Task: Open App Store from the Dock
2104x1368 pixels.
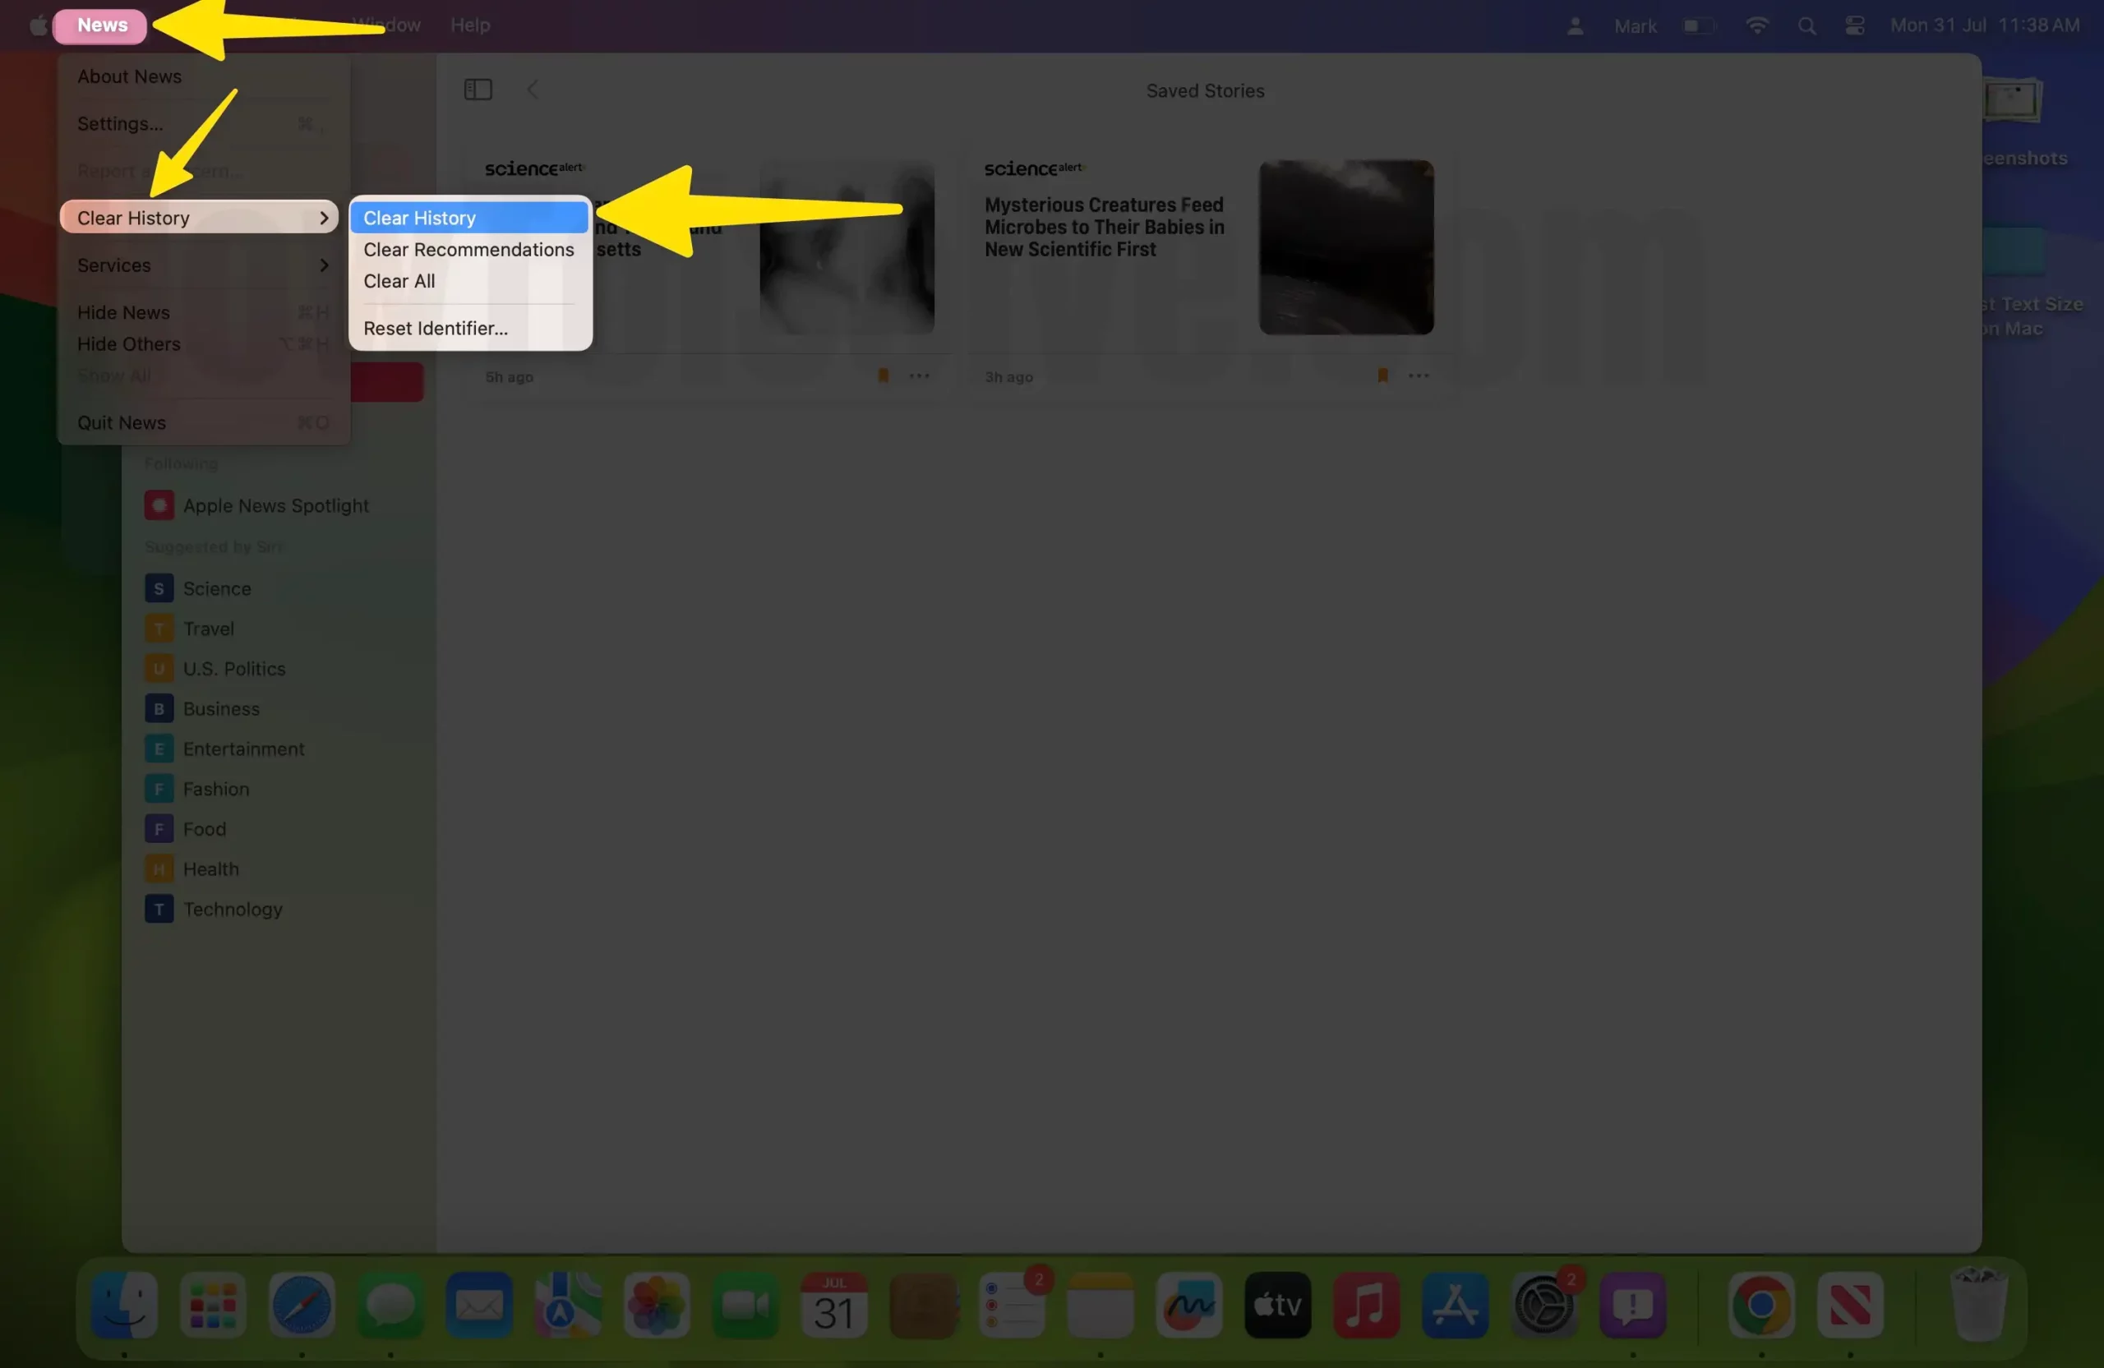Action: pos(1455,1306)
